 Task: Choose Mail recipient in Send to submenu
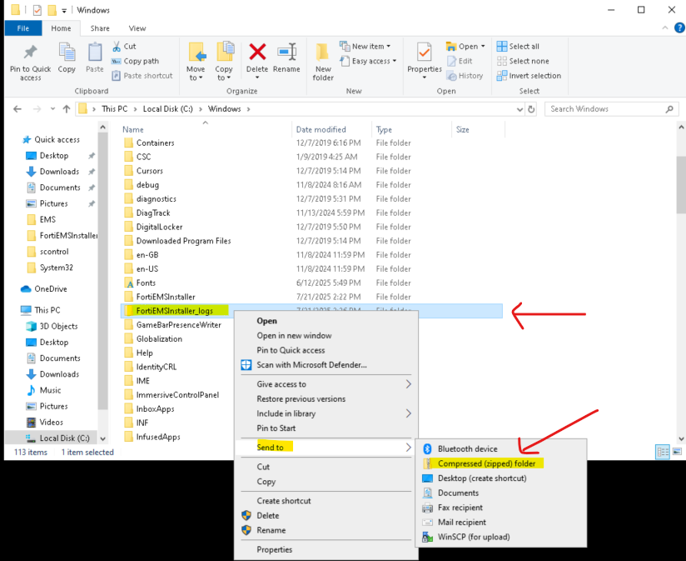click(x=500, y=523)
